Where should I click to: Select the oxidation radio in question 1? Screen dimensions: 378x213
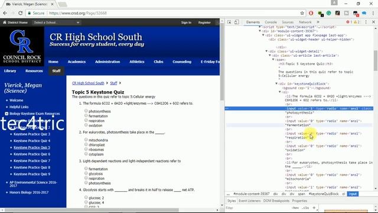click(x=86, y=125)
